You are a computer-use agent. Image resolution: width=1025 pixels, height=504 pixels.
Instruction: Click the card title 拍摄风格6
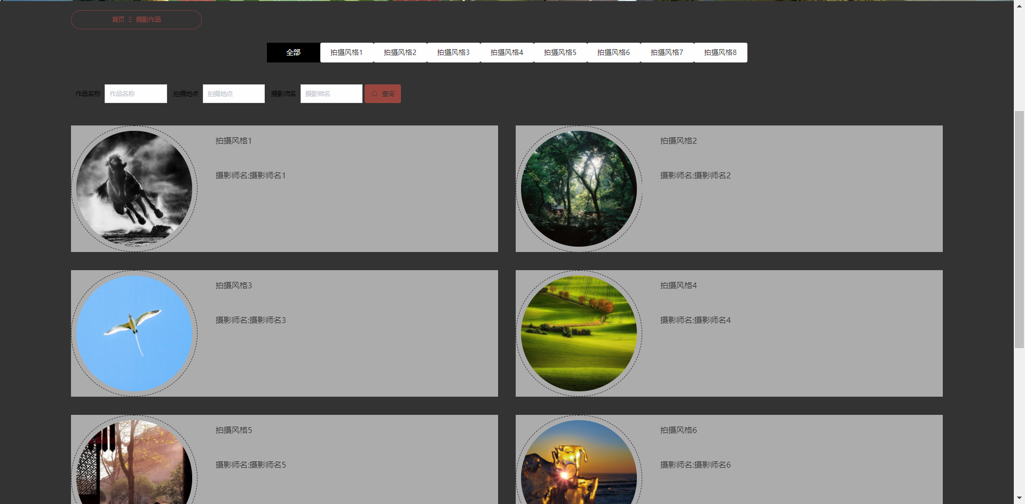tap(678, 430)
